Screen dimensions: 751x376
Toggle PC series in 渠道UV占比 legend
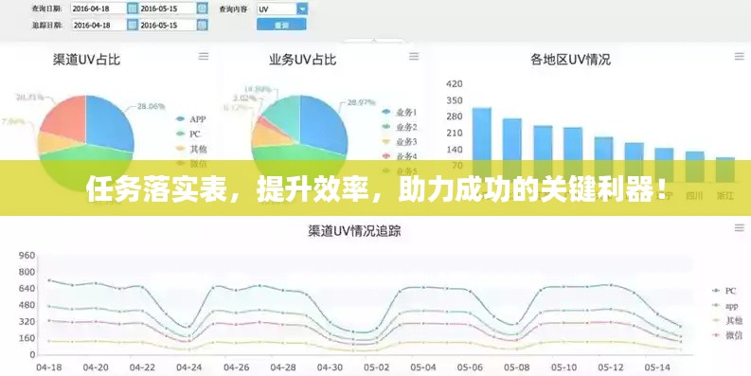(x=188, y=134)
